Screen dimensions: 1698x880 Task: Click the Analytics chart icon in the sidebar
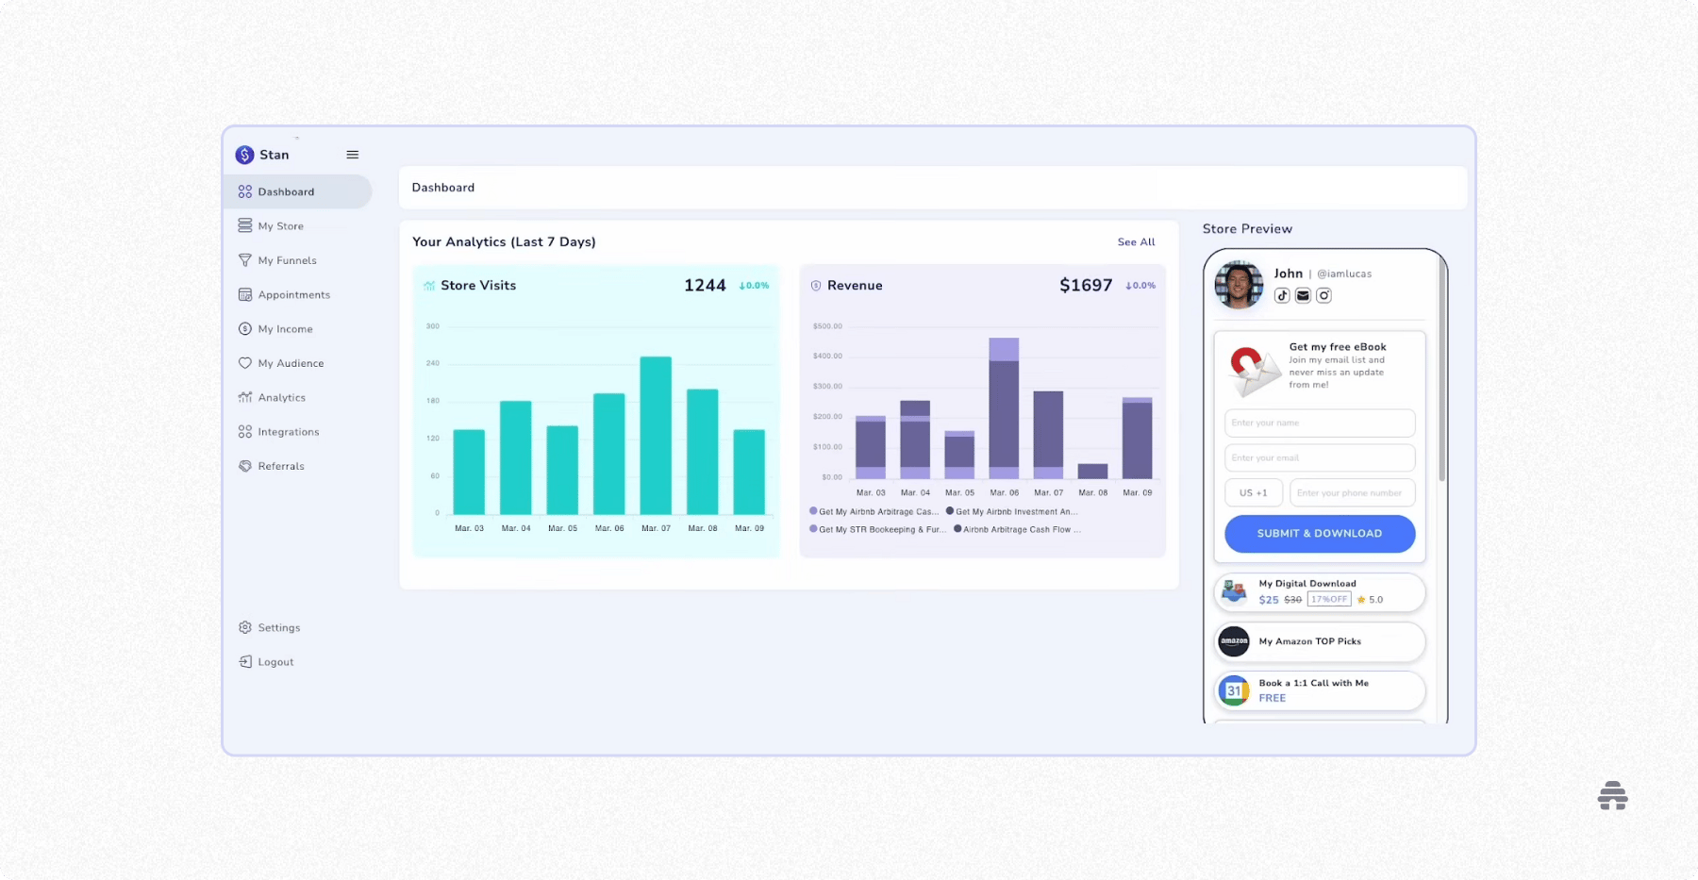coord(244,397)
